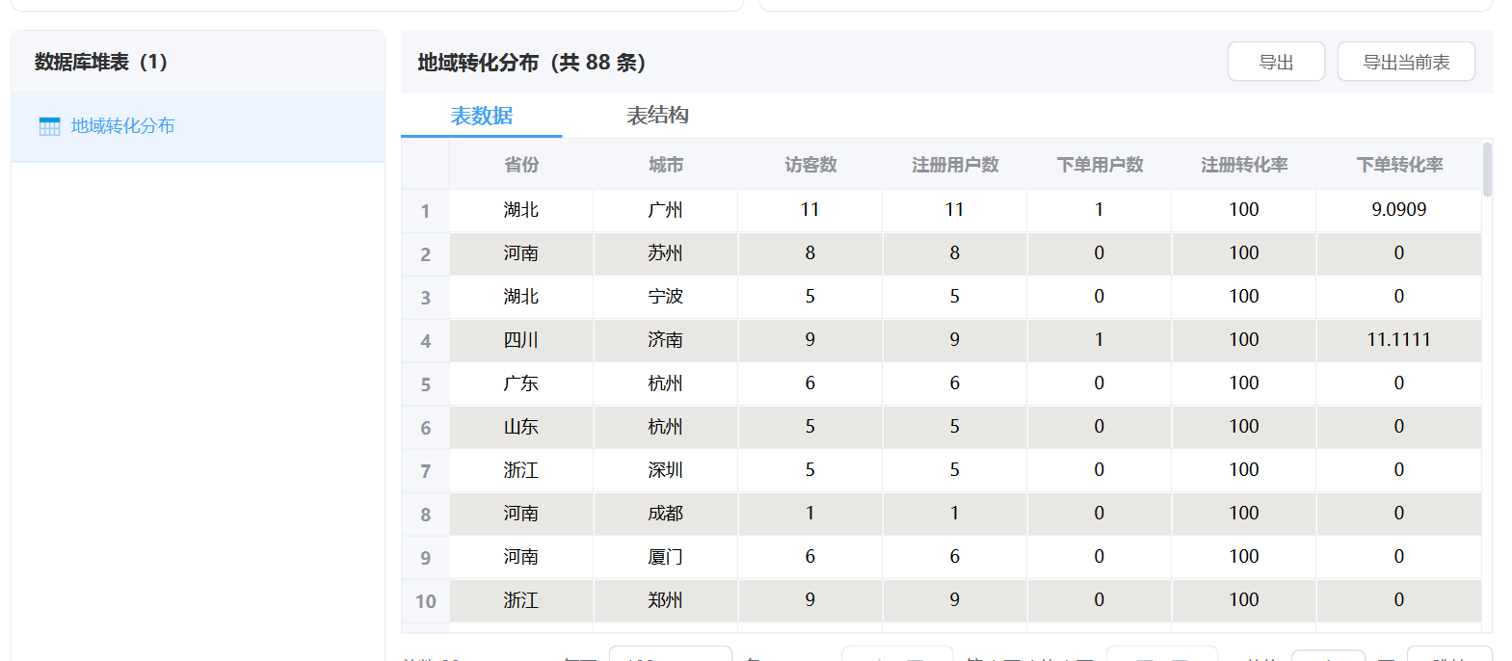Select the 郑州 cell in row 10

click(x=665, y=599)
